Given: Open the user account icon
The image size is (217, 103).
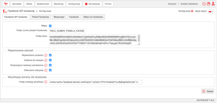Looking at the screenshot, I should 213,4.
